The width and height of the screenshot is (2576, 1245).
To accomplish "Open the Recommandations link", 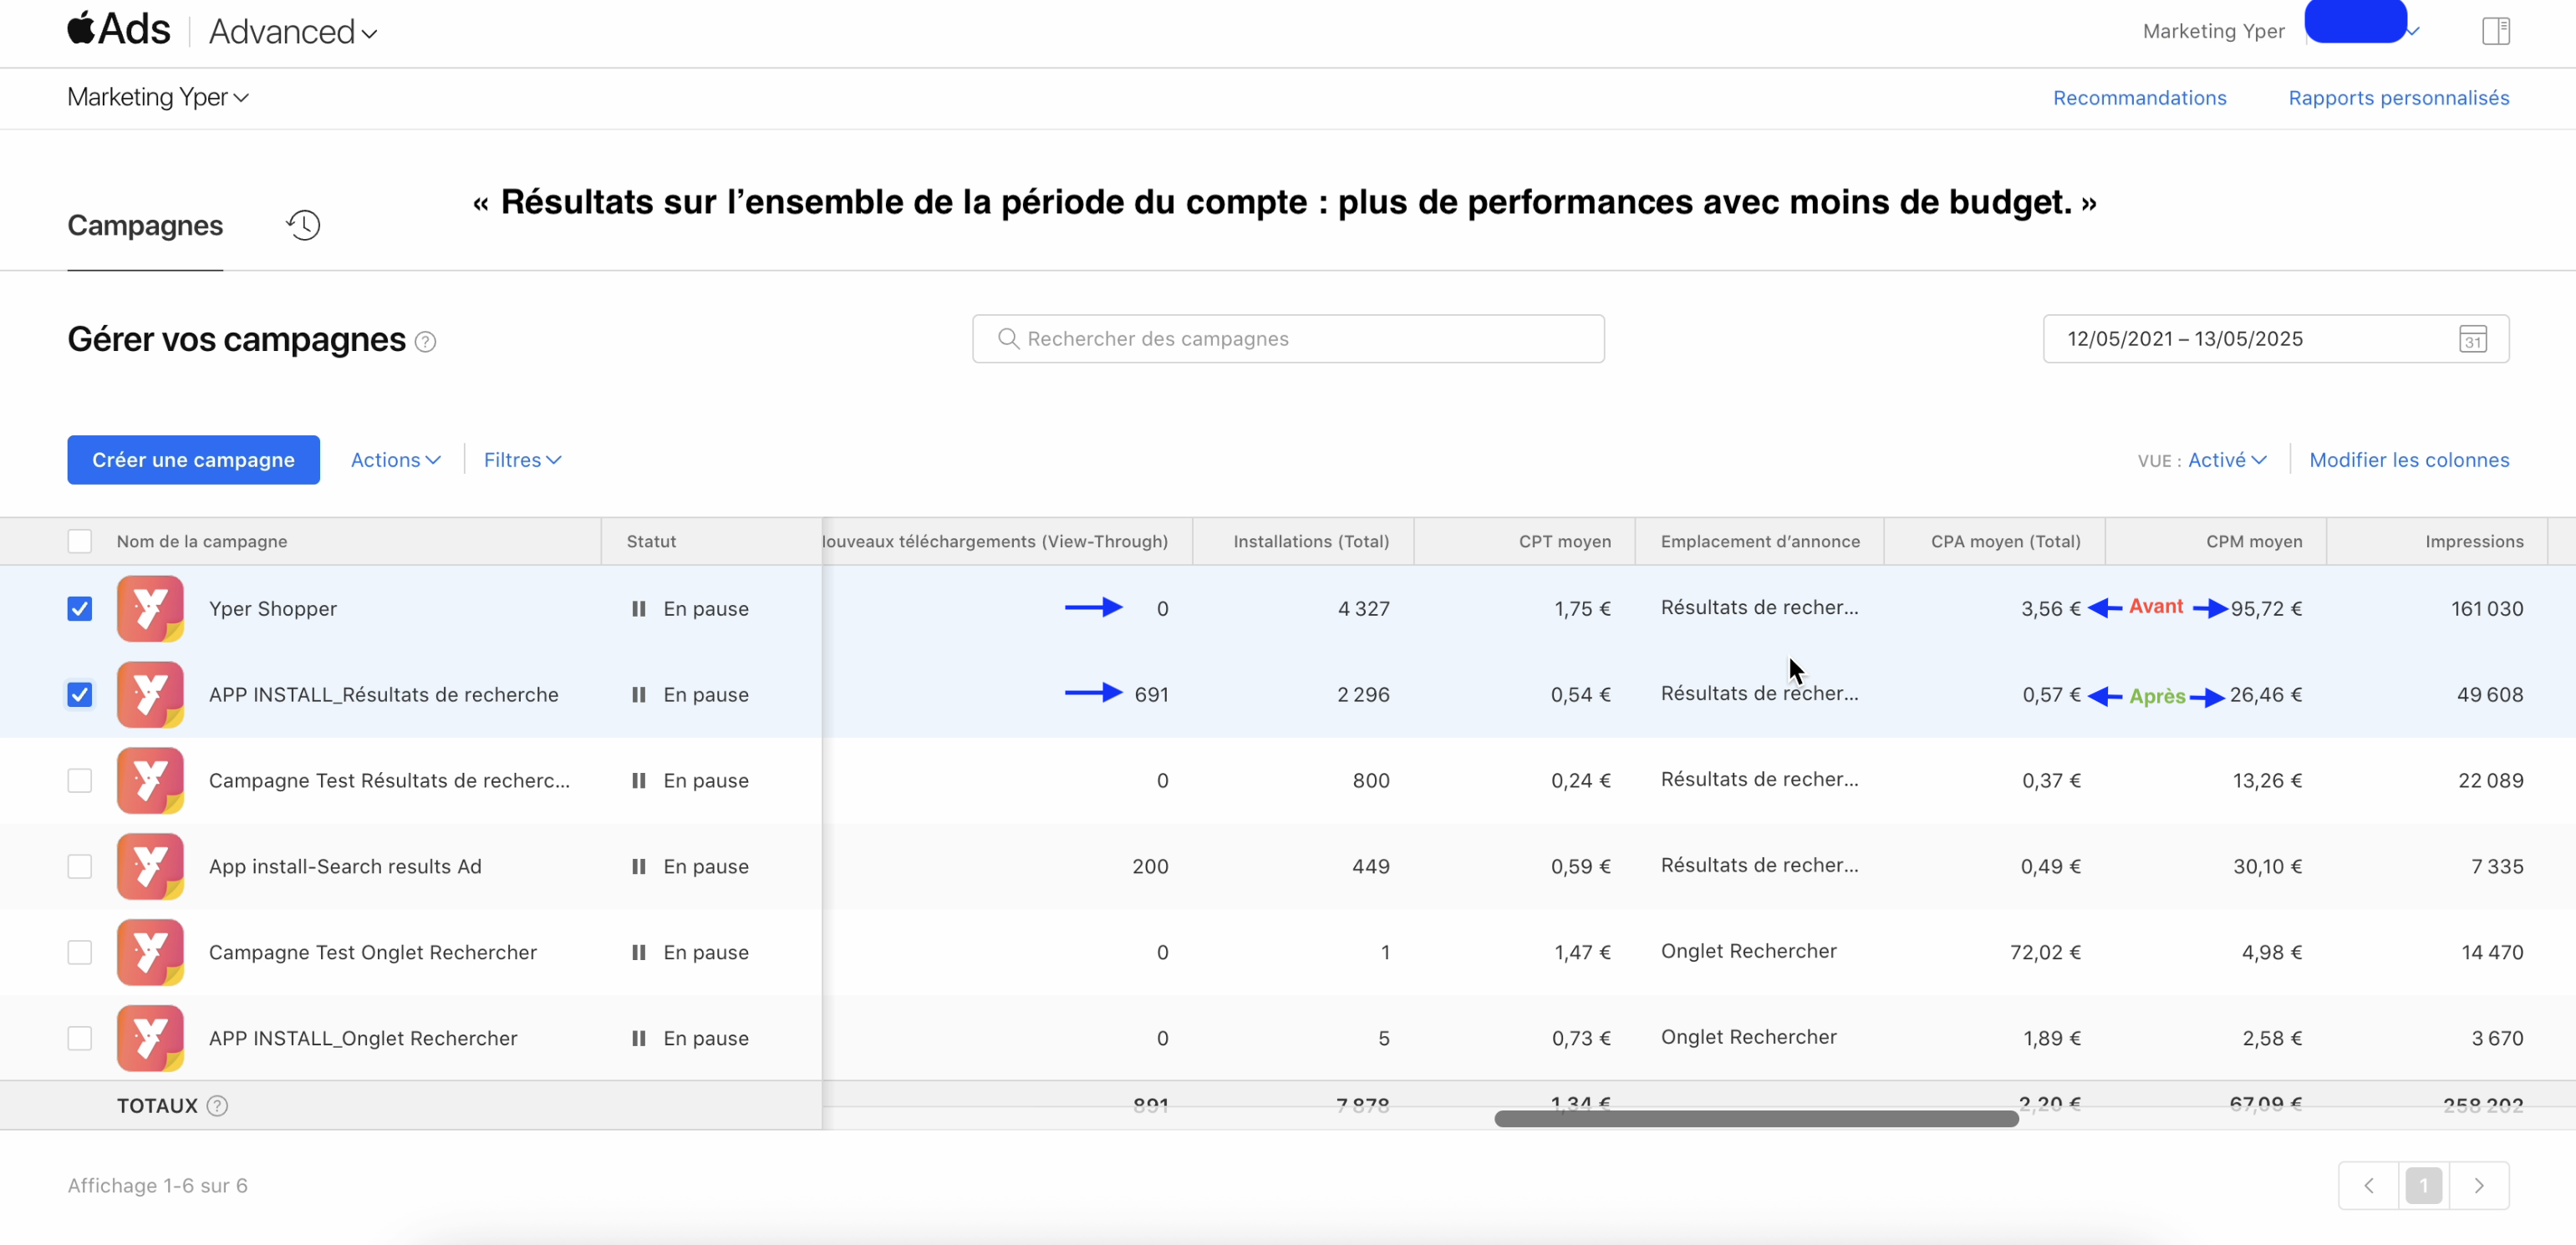I will [x=2139, y=98].
